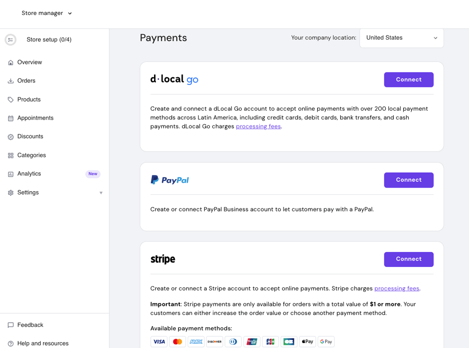Open Products using its tag icon
Screen dimensions: 469x348
click(10, 99)
